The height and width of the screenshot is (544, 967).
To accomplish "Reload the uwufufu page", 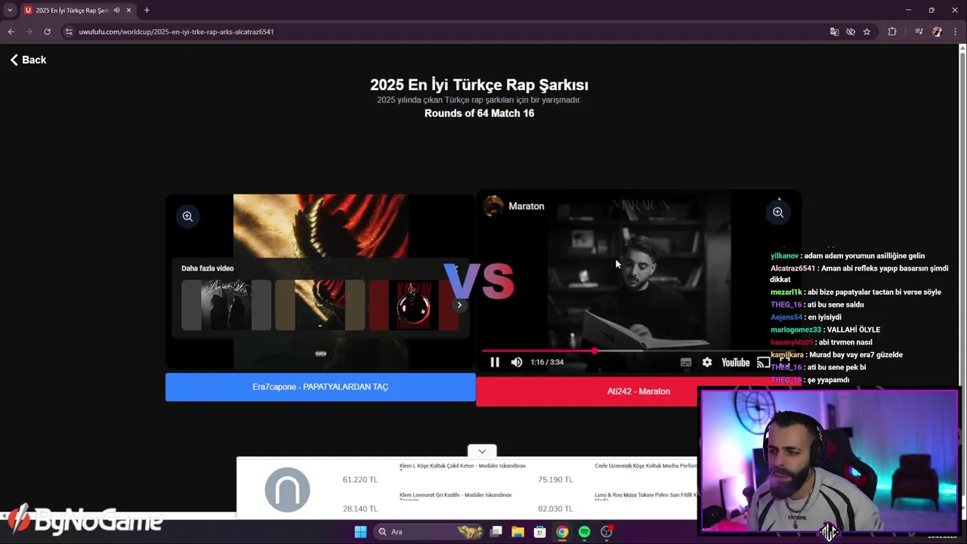I will 47,32.
